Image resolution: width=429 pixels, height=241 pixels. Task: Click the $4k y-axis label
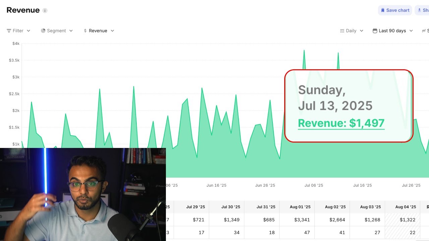click(x=16, y=44)
